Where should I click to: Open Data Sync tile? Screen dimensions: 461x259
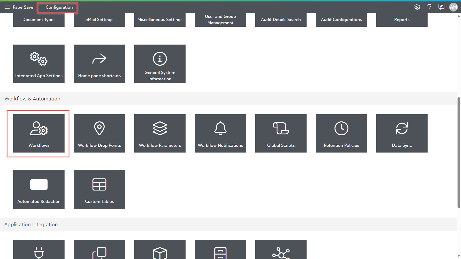point(402,133)
